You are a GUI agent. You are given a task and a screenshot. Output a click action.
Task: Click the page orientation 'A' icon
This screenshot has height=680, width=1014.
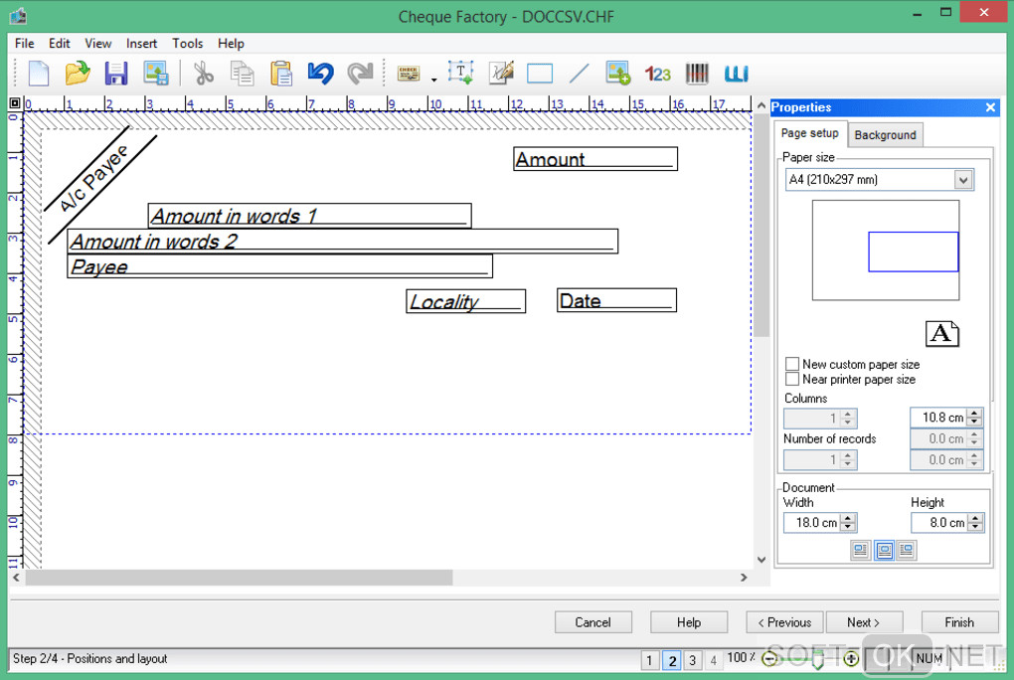click(942, 334)
